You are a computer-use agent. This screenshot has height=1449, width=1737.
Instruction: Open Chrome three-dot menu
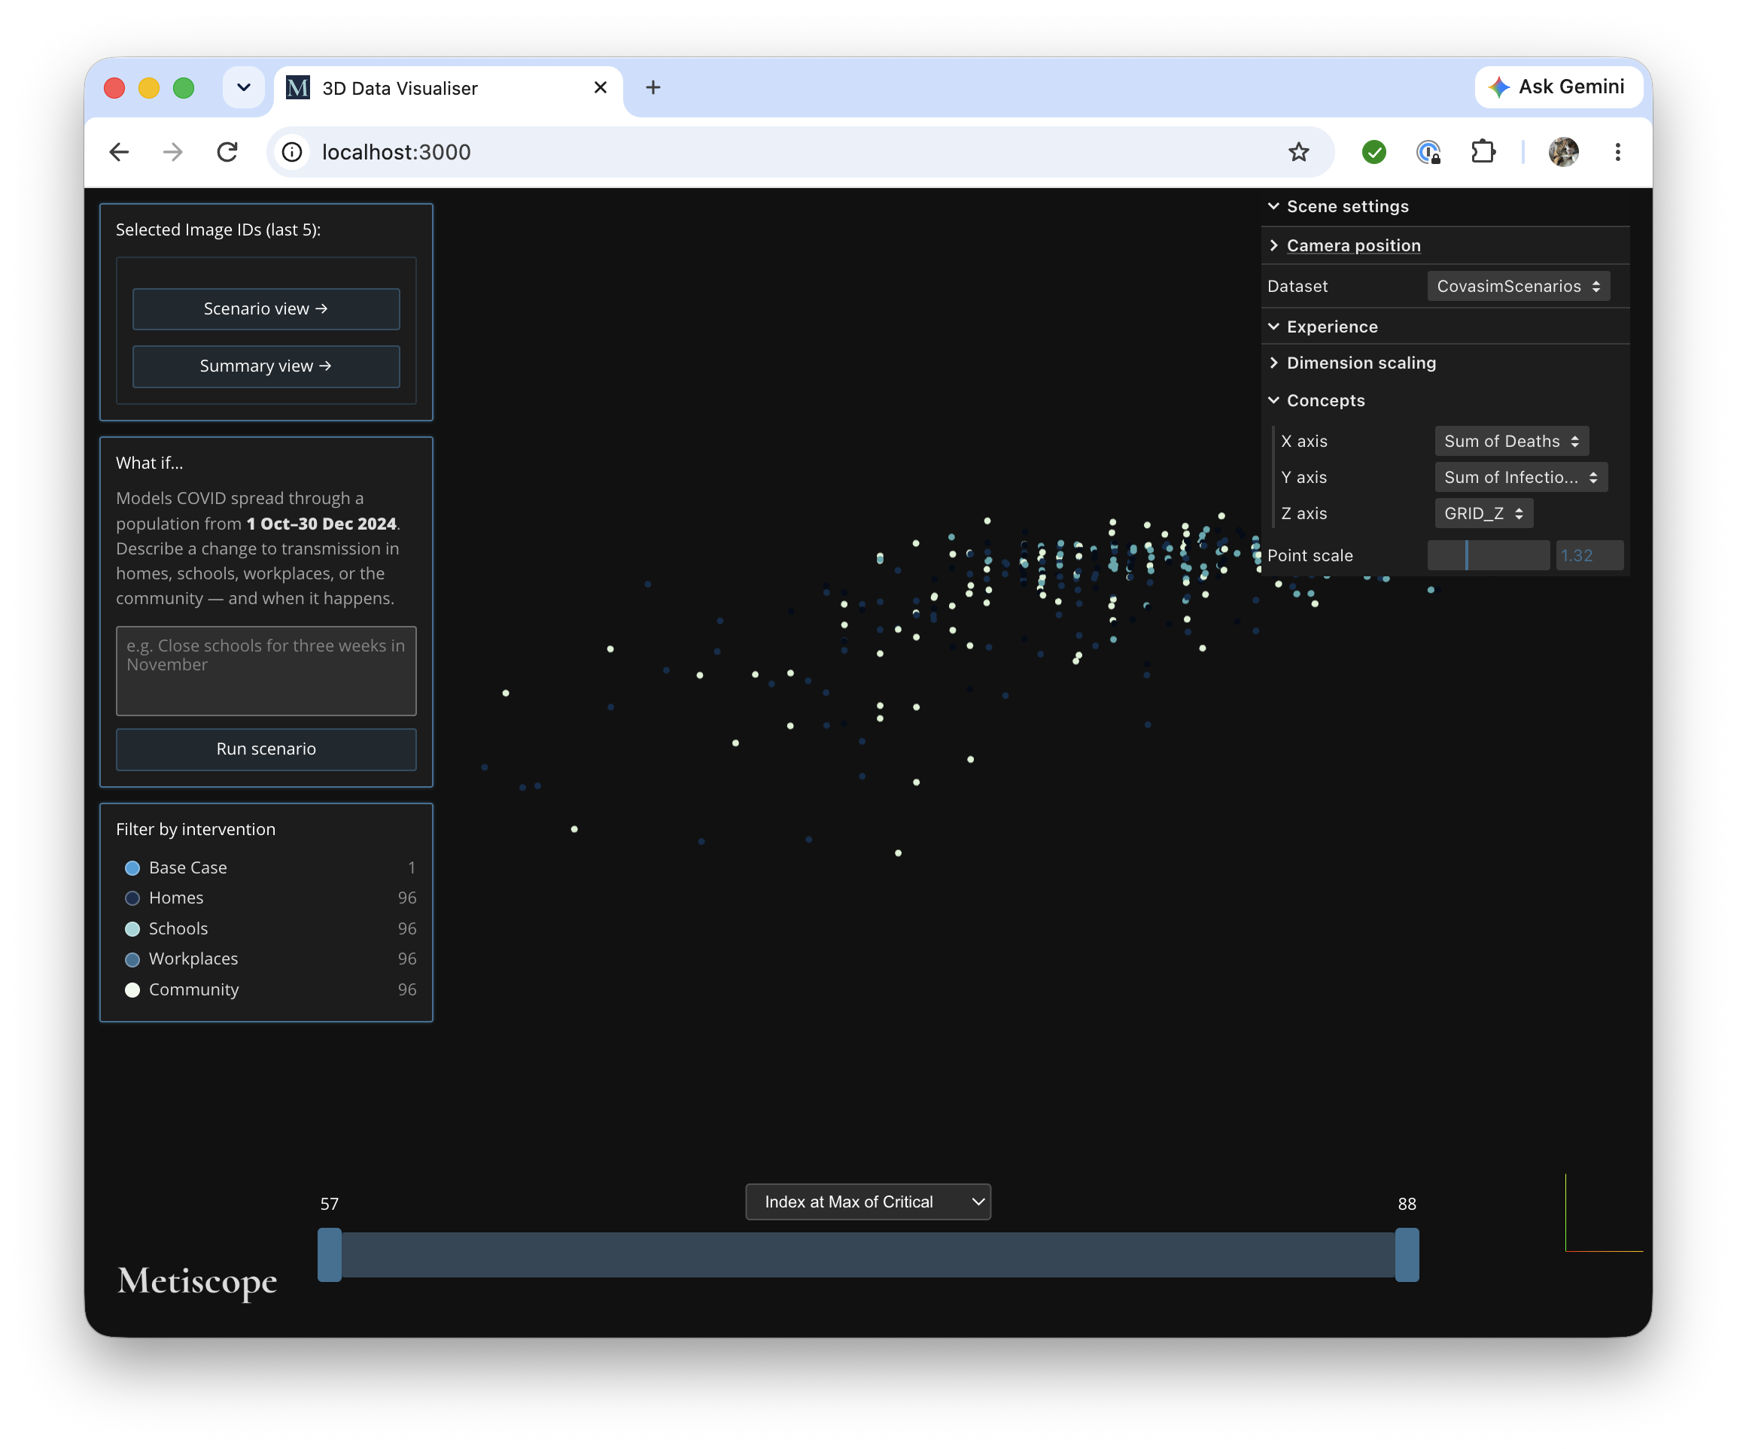(1618, 152)
